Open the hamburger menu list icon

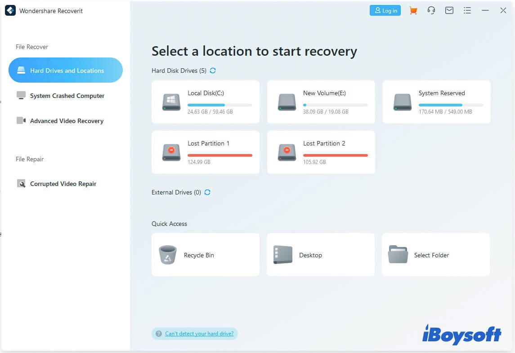(467, 10)
